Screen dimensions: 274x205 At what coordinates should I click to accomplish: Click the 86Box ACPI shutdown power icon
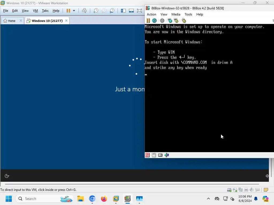pyautogui.click(x=162, y=21)
